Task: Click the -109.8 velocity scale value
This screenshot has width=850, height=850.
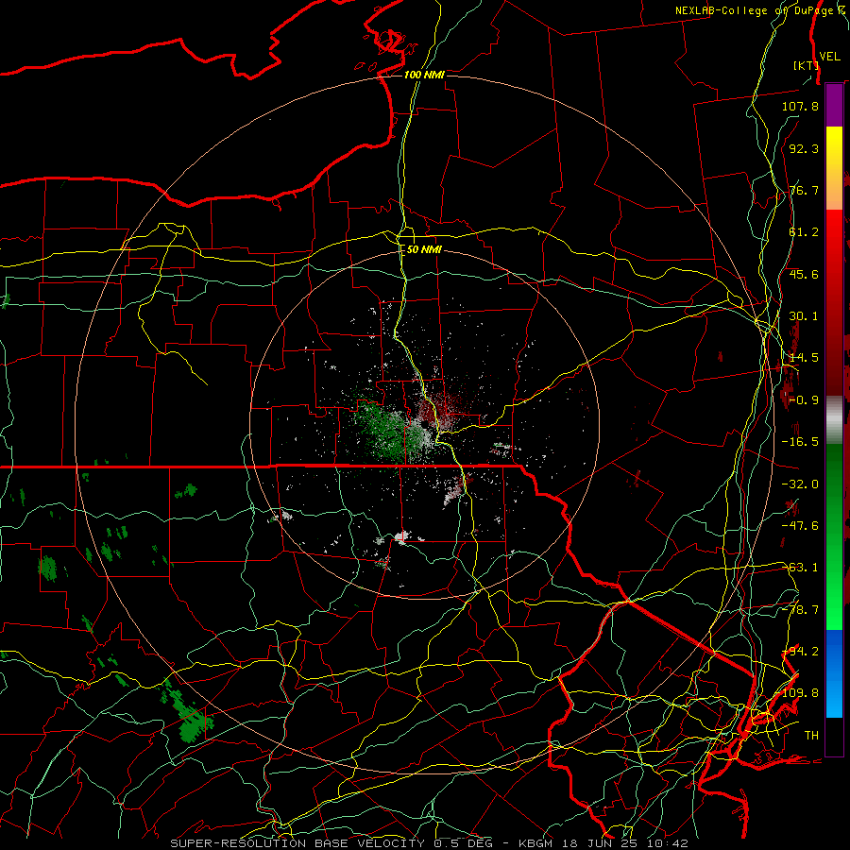Action: pyautogui.click(x=796, y=693)
